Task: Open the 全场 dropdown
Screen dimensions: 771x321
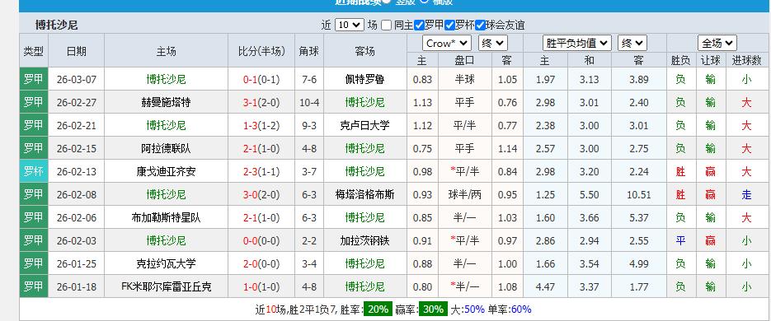Action: click(x=717, y=43)
